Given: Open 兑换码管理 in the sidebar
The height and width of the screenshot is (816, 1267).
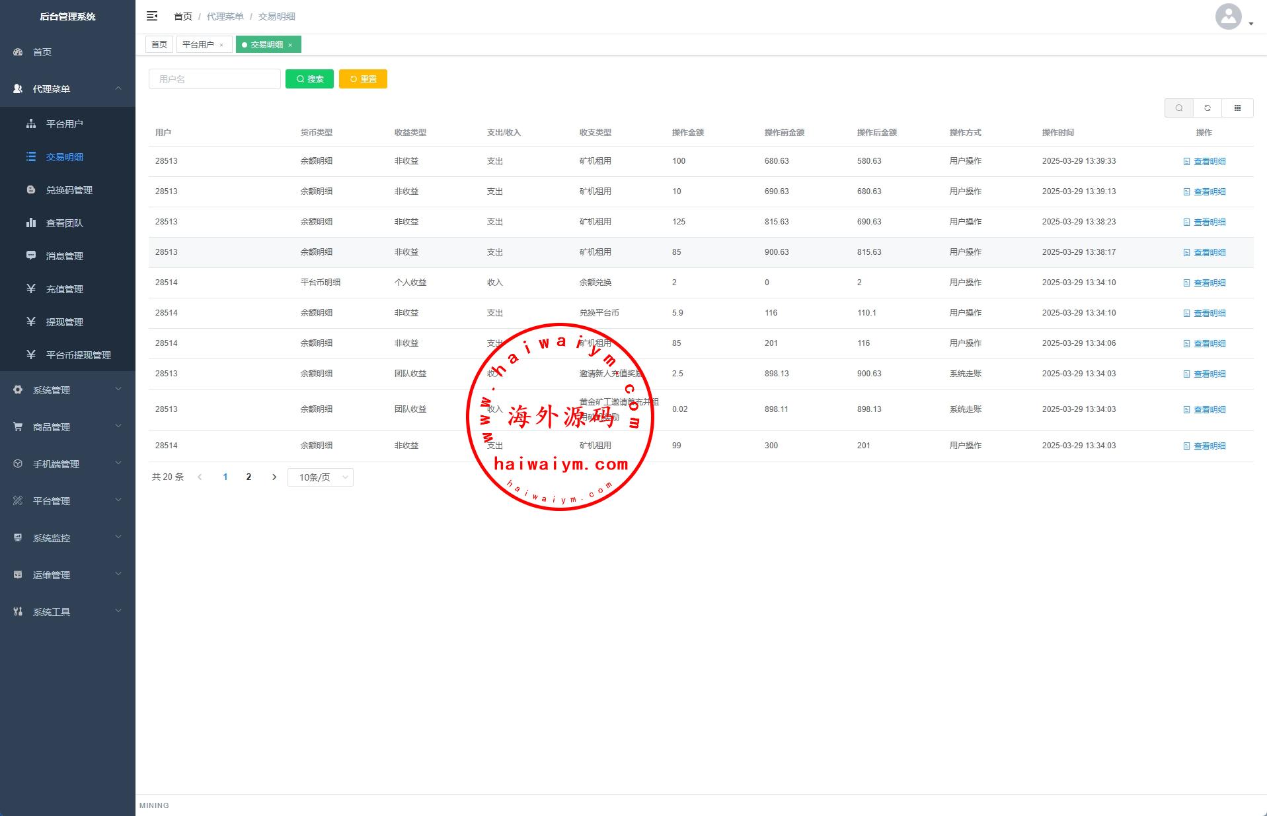Looking at the screenshot, I should 69,190.
